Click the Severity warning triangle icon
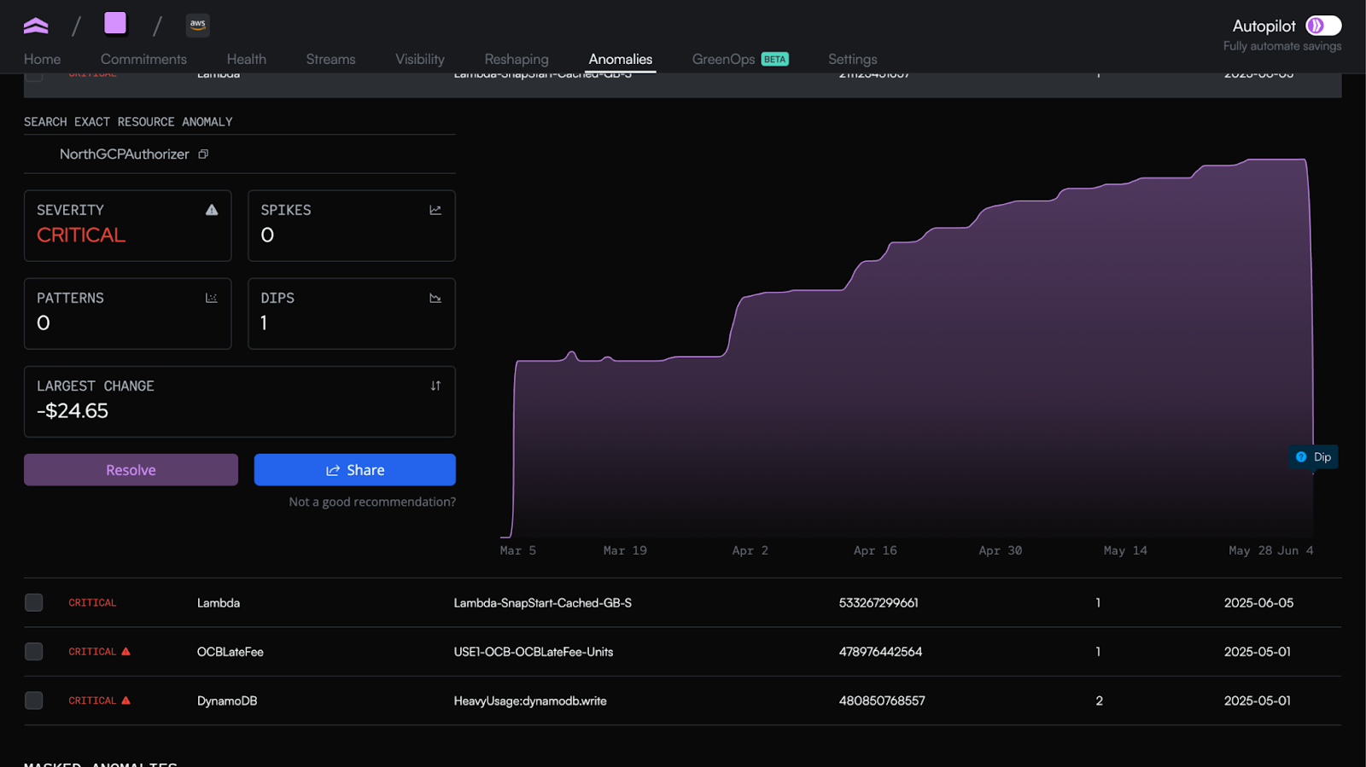The image size is (1366, 767). click(x=212, y=210)
